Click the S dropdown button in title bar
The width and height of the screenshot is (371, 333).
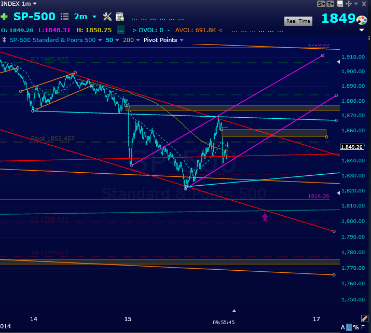(x=321, y=4)
